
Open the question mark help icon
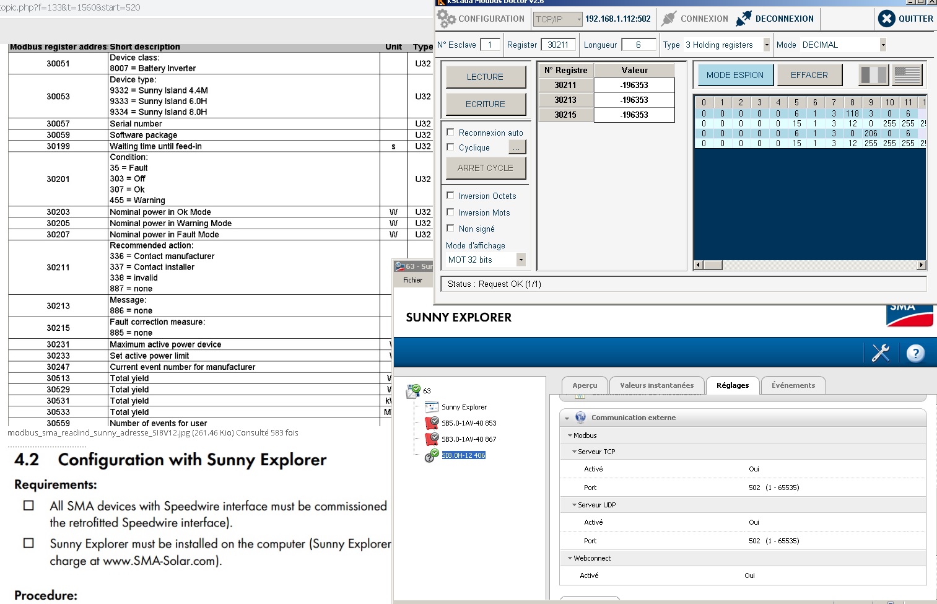coord(915,353)
